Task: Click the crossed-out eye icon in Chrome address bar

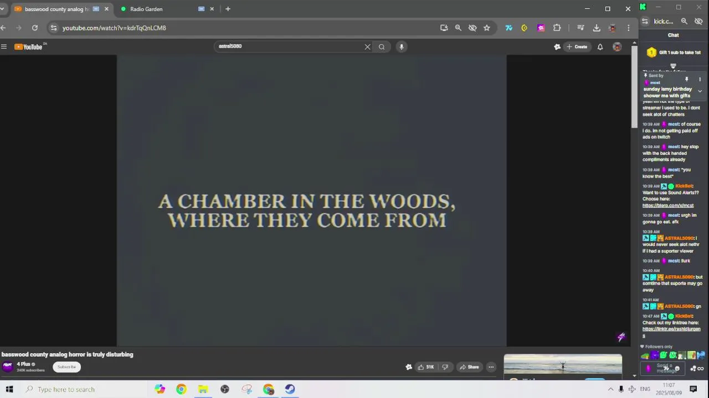Action: (x=472, y=28)
